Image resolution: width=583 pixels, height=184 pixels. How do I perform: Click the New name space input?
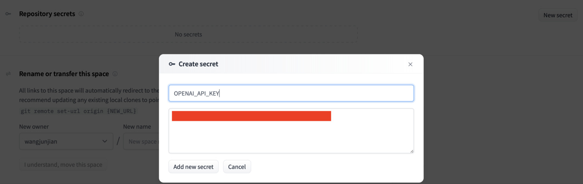pyautogui.click(x=141, y=141)
